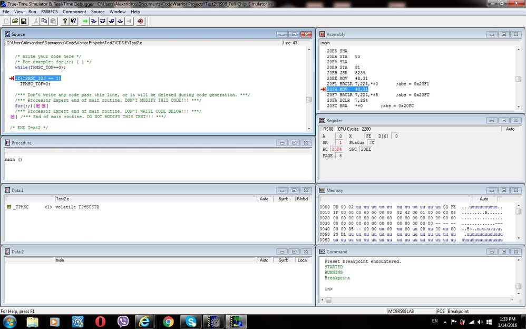Start/Continue execution with green arrow icon

tap(85, 21)
